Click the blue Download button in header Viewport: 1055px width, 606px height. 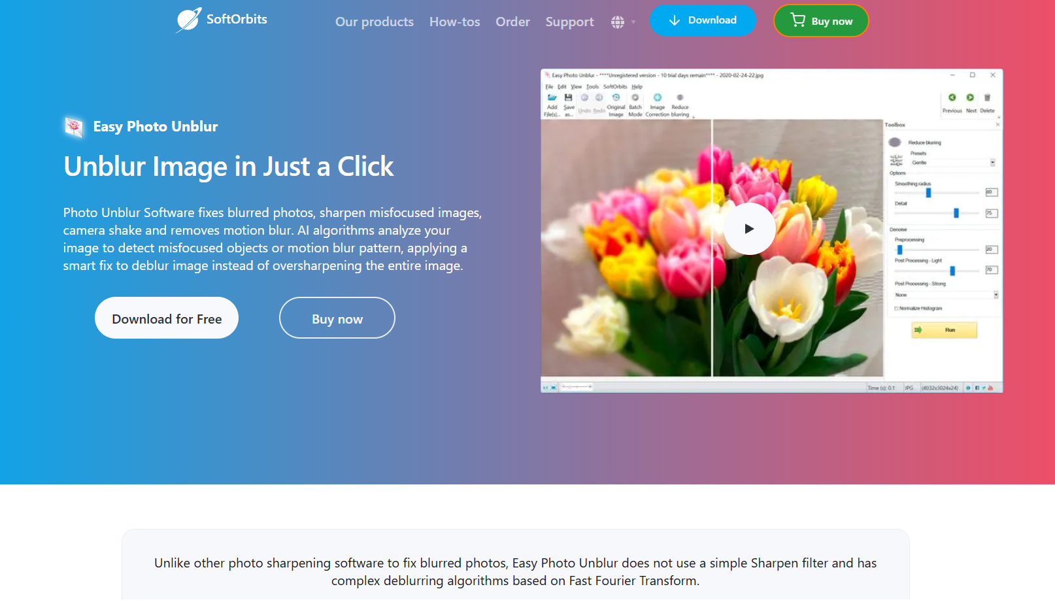(703, 20)
